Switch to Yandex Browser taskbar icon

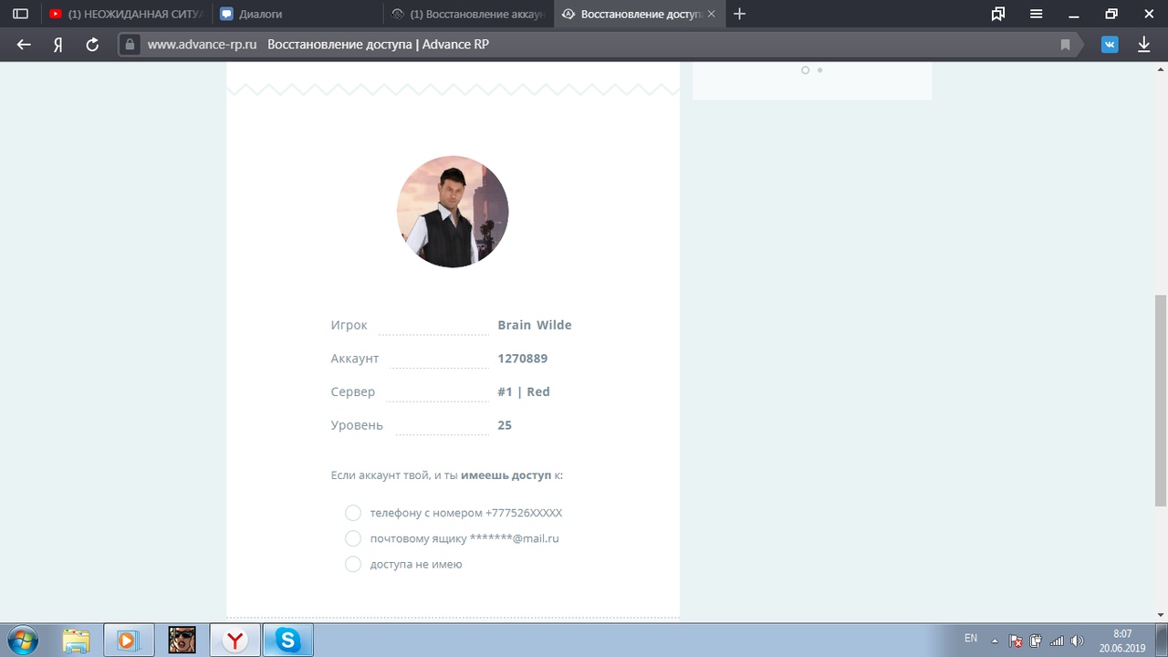click(x=235, y=641)
